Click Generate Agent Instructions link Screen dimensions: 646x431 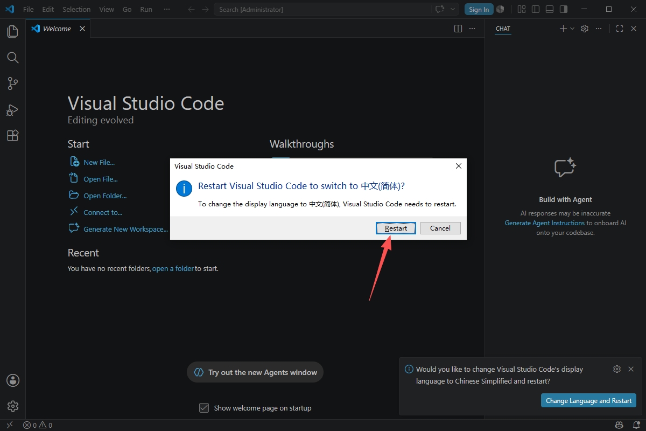[544, 223]
